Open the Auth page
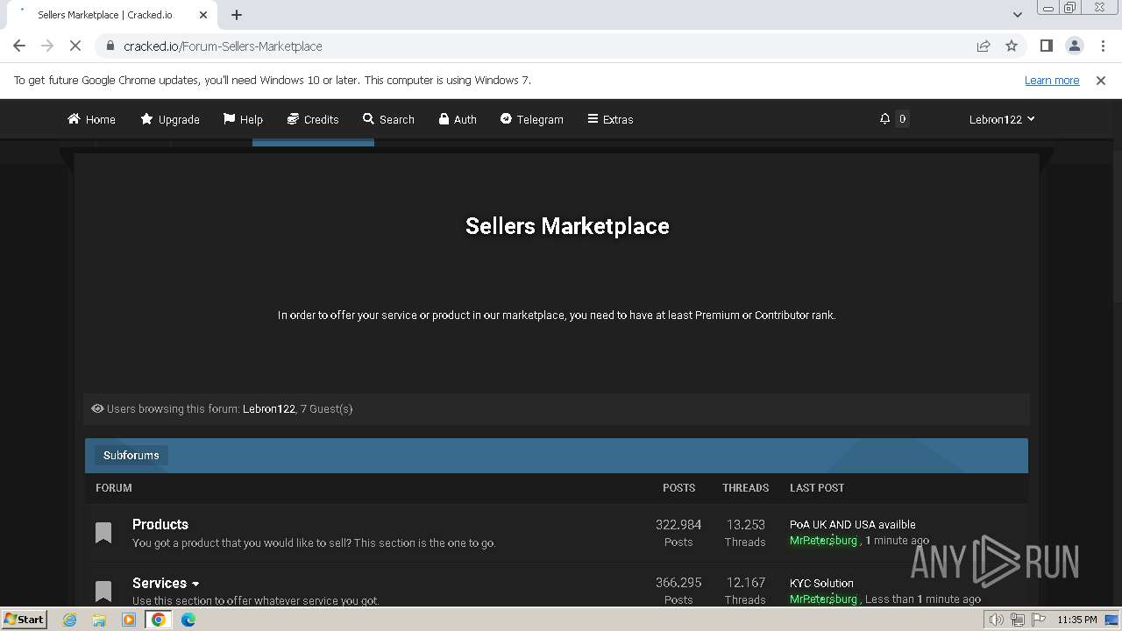 [x=458, y=119]
